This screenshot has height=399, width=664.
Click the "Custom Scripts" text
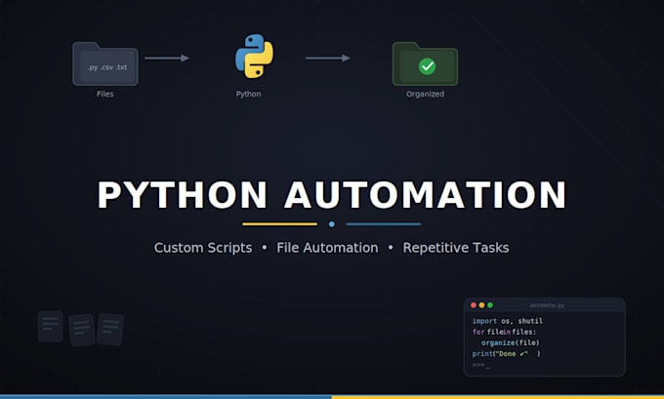203,248
